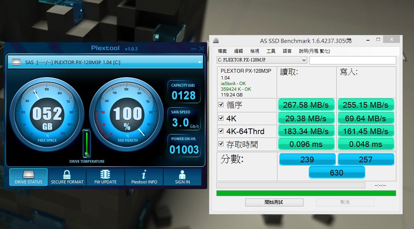The image size is (414, 229).
Task: Click the AS SSD Benchmark app icon
Action: [216, 41]
